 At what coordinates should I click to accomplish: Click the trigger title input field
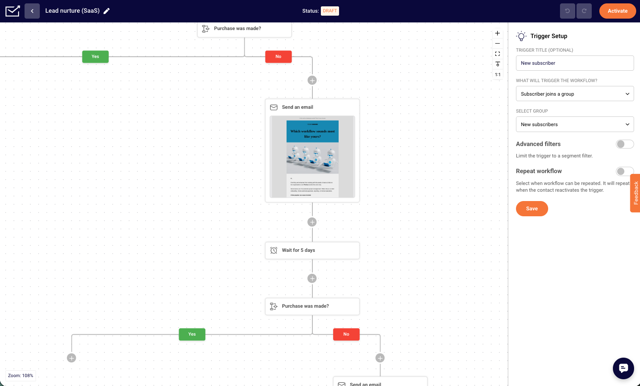coord(575,63)
